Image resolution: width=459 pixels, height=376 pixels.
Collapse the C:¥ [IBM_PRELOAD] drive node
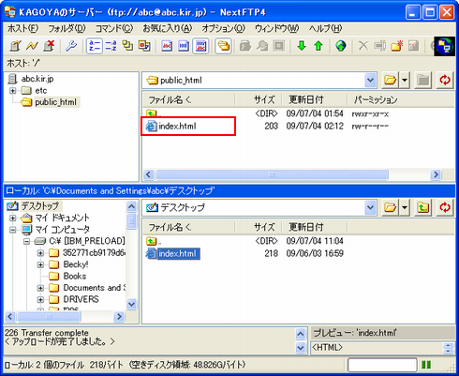coord(27,241)
